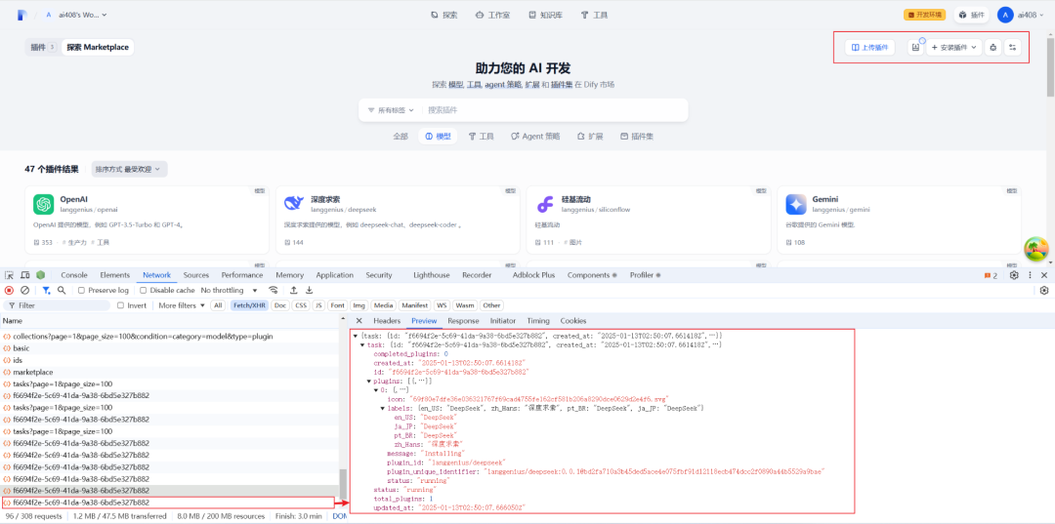Open the 排序方式 最受欢迎 sort dropdown

pos(129,169)
